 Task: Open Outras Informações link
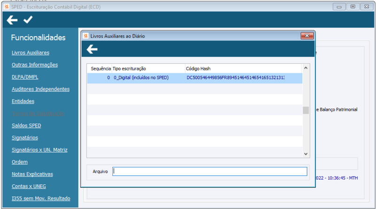[x=35, y=65]
